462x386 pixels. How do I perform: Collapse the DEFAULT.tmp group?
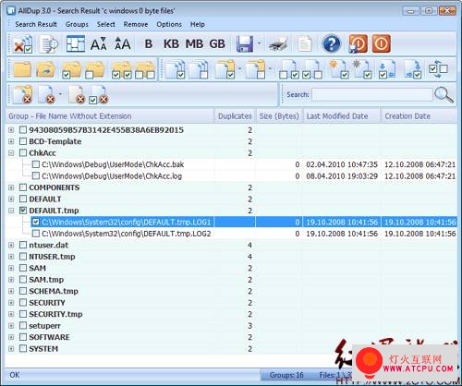click(x=11, y=211)
